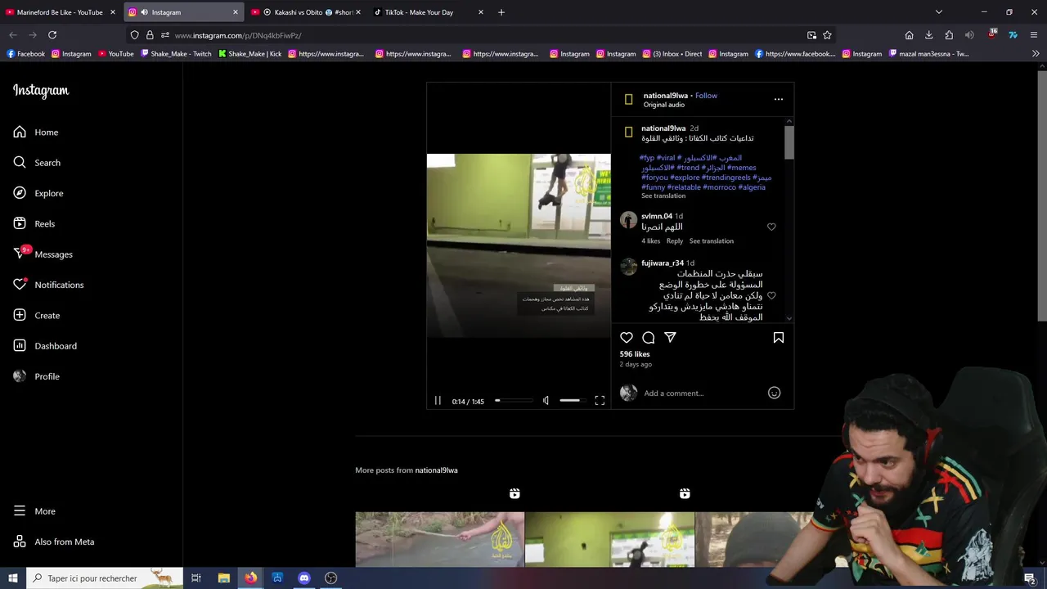Viewport: 1047px width, 589px height.
Task: Show more bookmarks overflow chevron
Action: [1036, 54]
